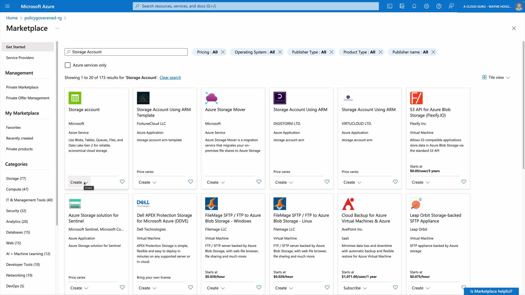
Task: Click the Clear search link
Action: click(170, 78)
